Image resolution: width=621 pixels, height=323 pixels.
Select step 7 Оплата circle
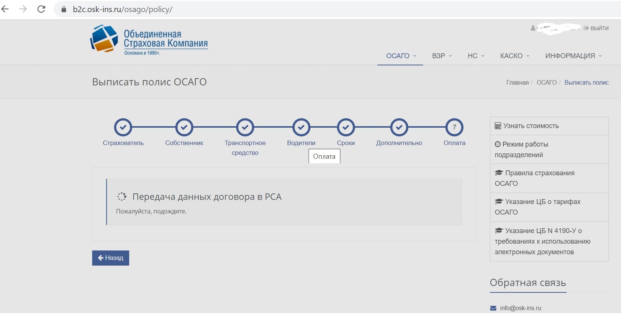[454, 128]
